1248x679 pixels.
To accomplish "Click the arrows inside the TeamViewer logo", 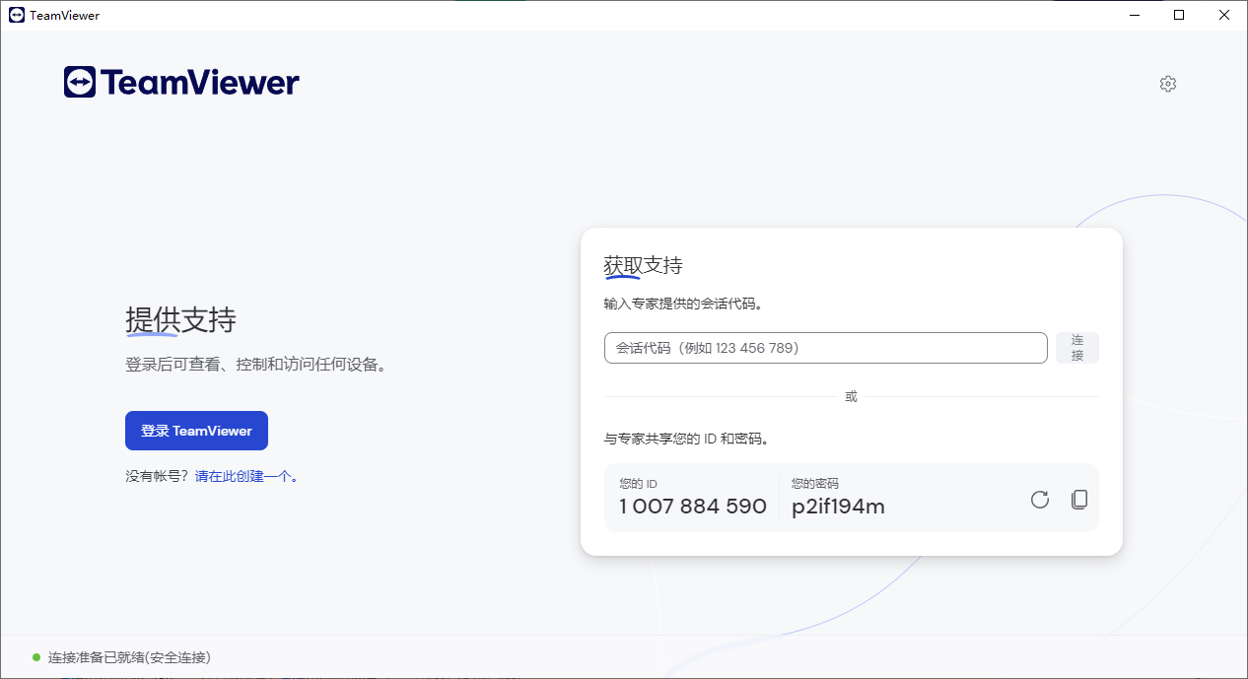I will click(x=81, y=82).
